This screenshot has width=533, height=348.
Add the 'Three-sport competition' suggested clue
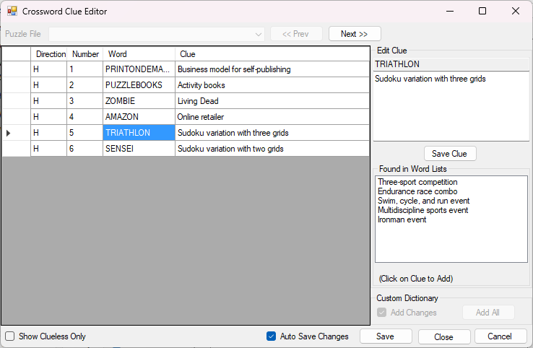pyautogui.click(x=417, y=182)
